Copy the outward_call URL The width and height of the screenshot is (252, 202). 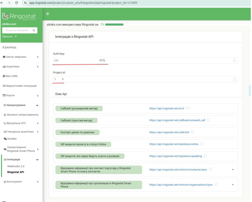209,120
